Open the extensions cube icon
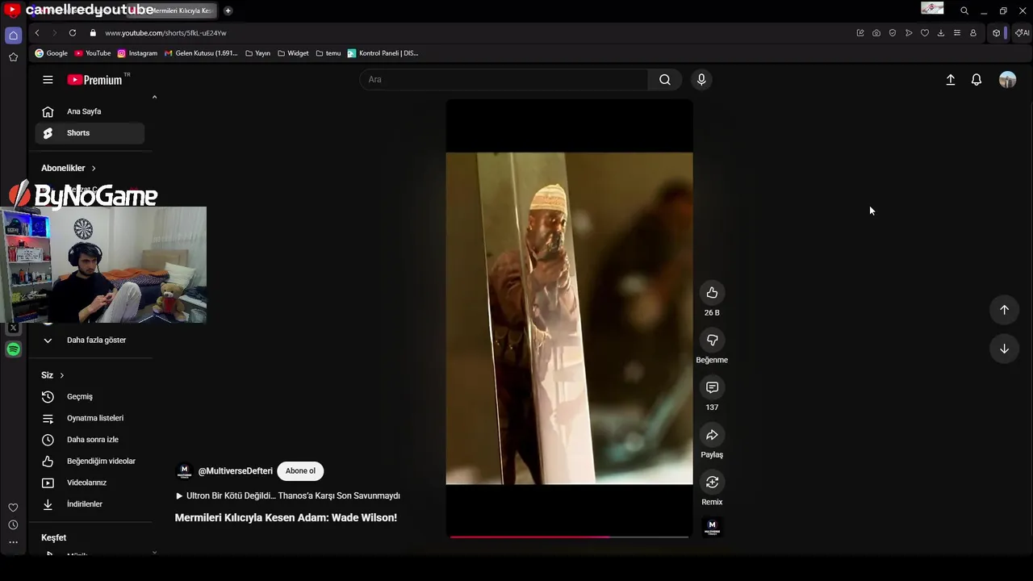 (x=997, y=33)
